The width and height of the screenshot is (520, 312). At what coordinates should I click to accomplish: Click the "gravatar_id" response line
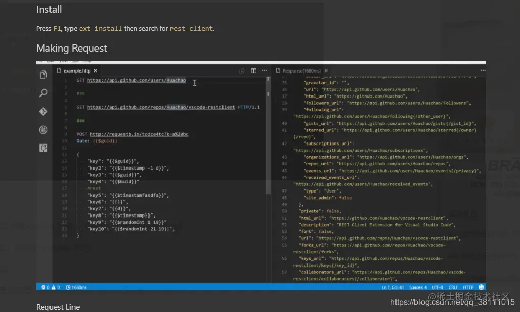pyautogui.click(x=325, y=83)
